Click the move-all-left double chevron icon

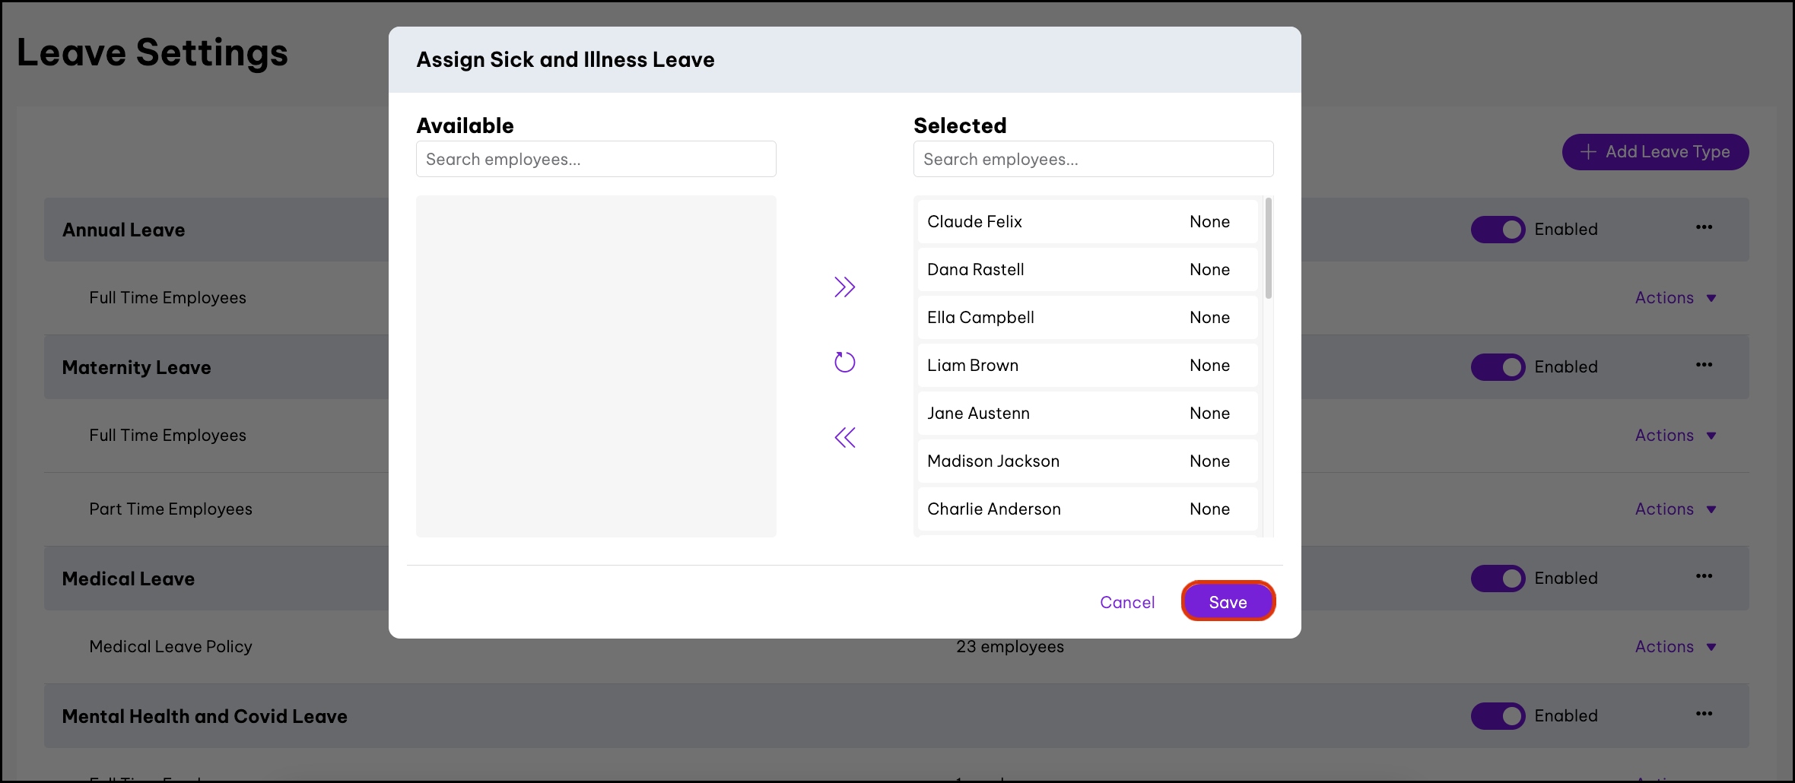coord(844,437)
